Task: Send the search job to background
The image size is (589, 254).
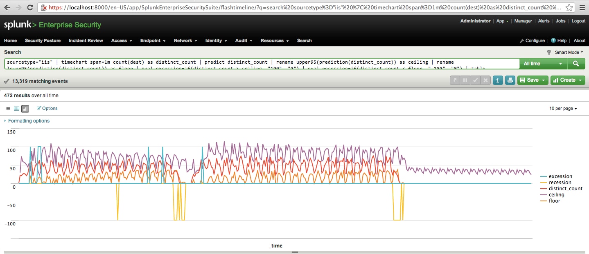Action: pyautogui.click(x=455, y=80)
